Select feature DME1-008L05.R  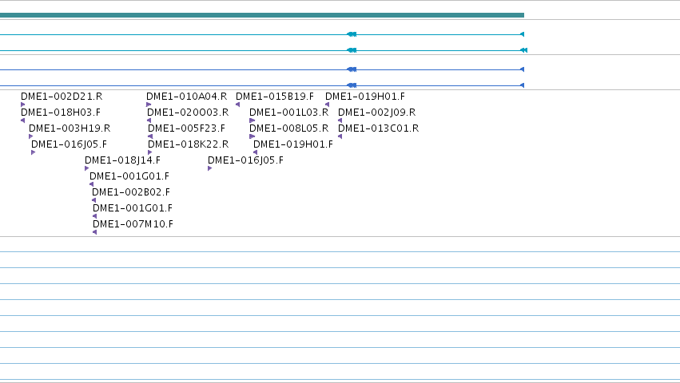pyautogui.click(x=288, y=128)
